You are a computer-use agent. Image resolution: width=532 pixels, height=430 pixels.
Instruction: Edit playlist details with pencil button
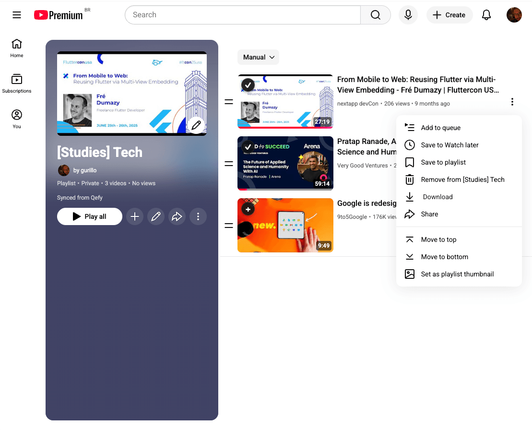[x=156, y=216]
